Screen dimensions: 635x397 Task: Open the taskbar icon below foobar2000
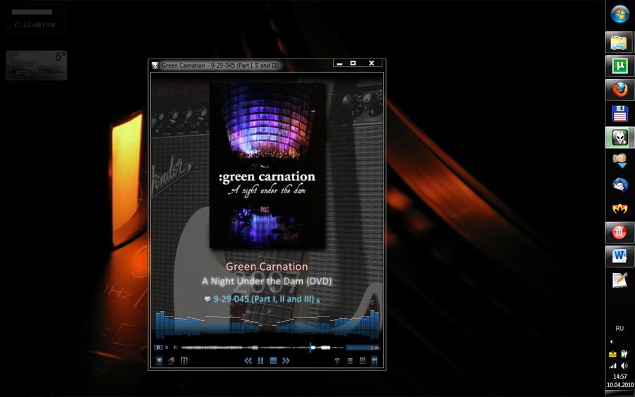coord(619,161)
